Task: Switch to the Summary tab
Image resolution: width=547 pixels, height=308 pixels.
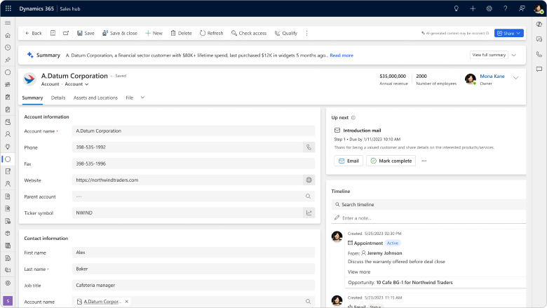Action: [32, 98]
